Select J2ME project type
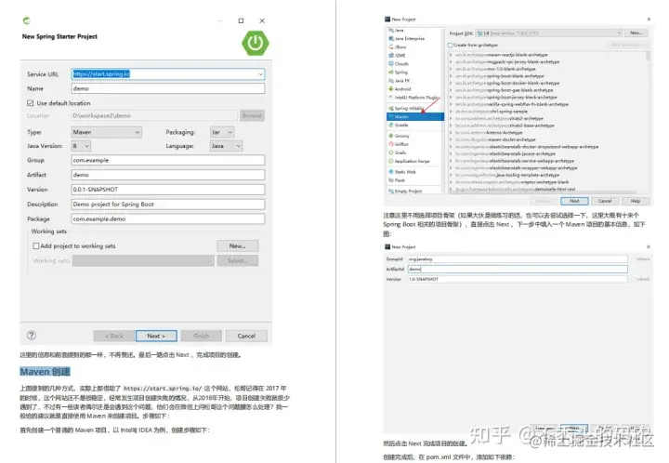Screen dimensions: 669x463 click(x=398, y=56)
